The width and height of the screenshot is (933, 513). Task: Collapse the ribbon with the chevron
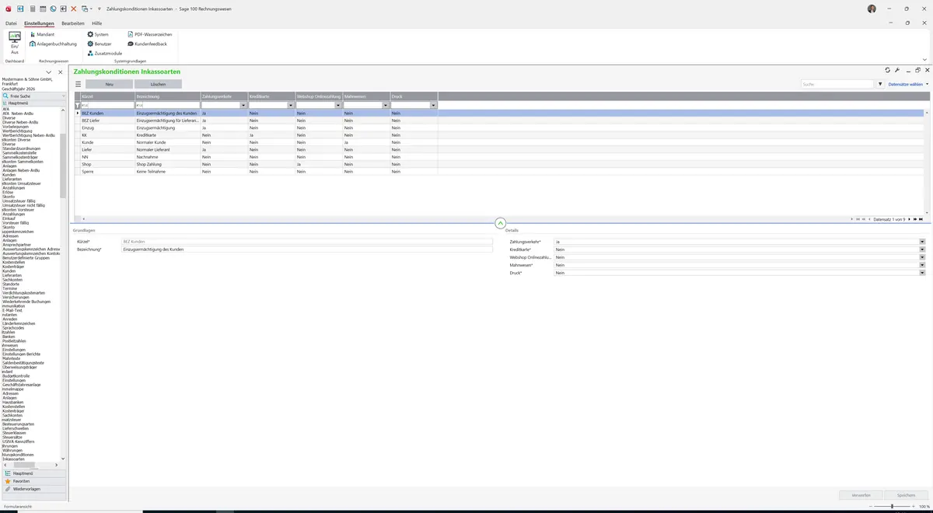tap(924, 59)
